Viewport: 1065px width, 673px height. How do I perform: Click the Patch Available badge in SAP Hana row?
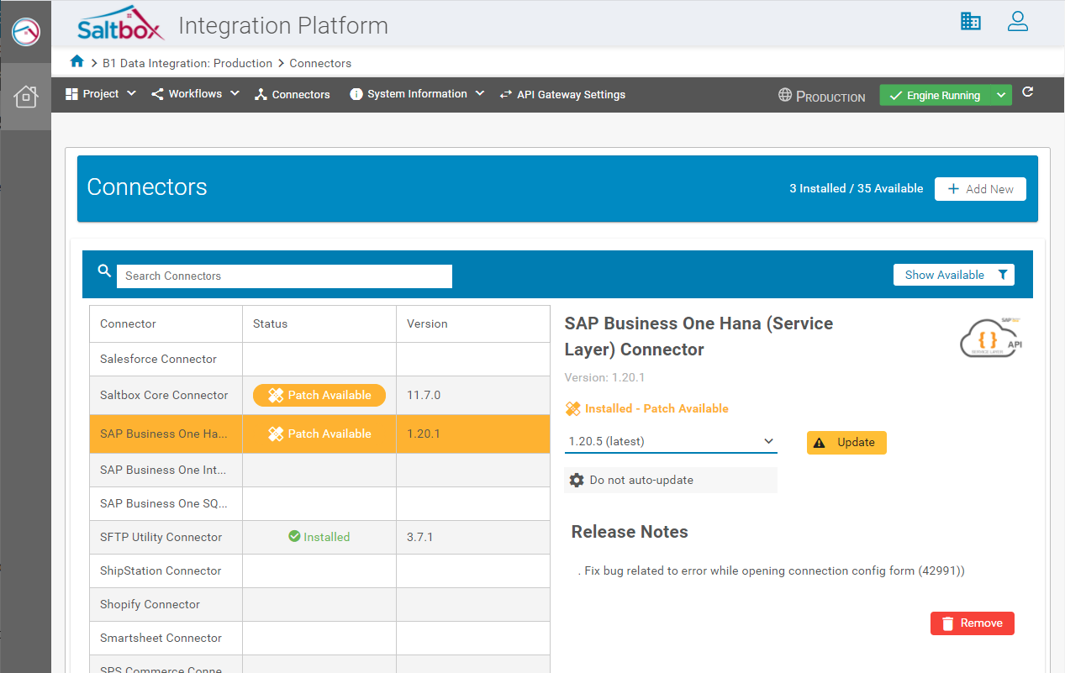(x=319, y=434)
